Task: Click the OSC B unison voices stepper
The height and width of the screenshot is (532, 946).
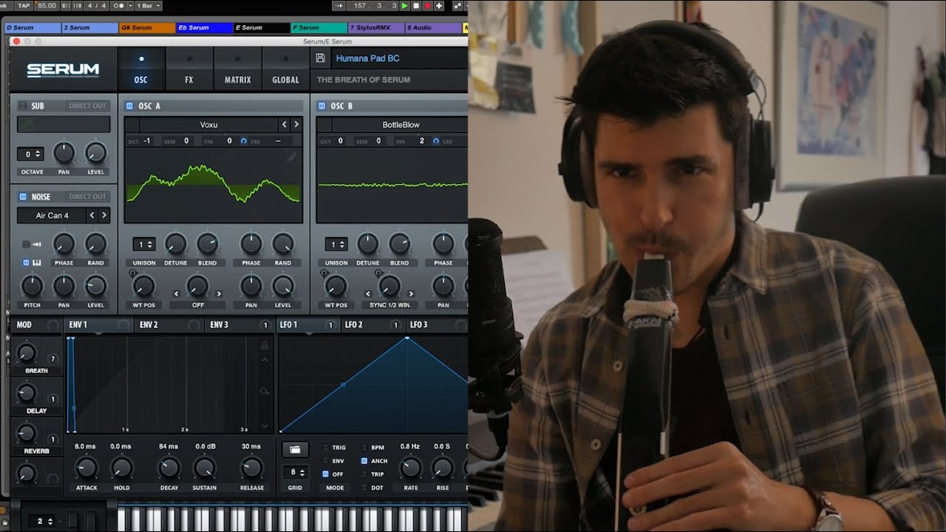Action: click(x=336, y=244)
